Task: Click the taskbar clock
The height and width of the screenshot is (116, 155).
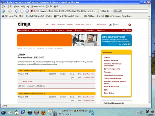Action: 150,112
